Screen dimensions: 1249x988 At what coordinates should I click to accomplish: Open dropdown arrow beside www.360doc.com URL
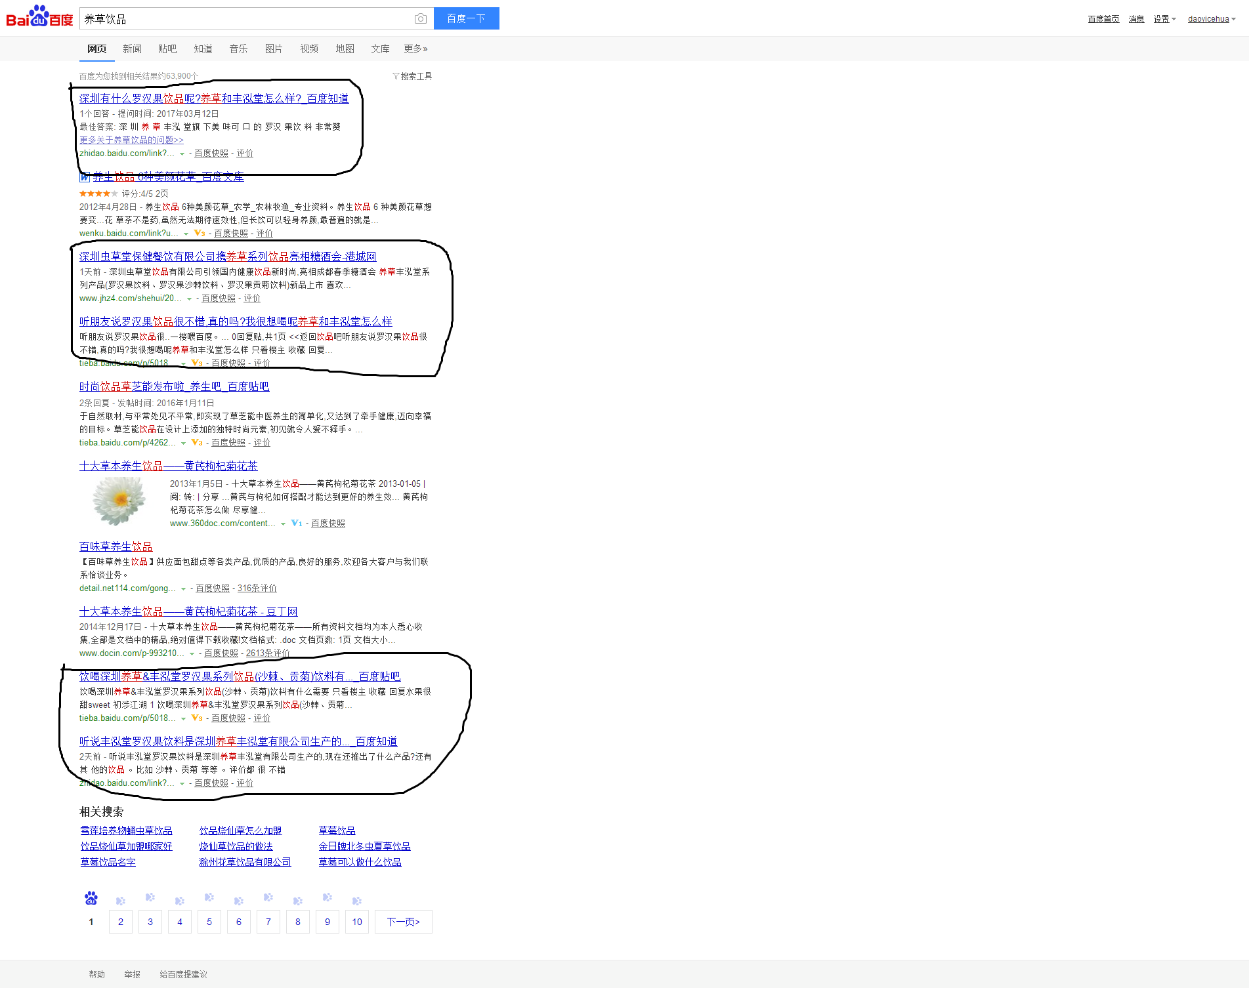click(x=283, y=524)
